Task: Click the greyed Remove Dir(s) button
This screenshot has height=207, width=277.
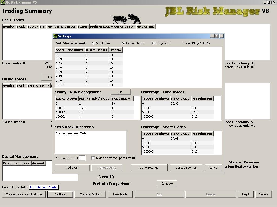Action: (107, 168)
